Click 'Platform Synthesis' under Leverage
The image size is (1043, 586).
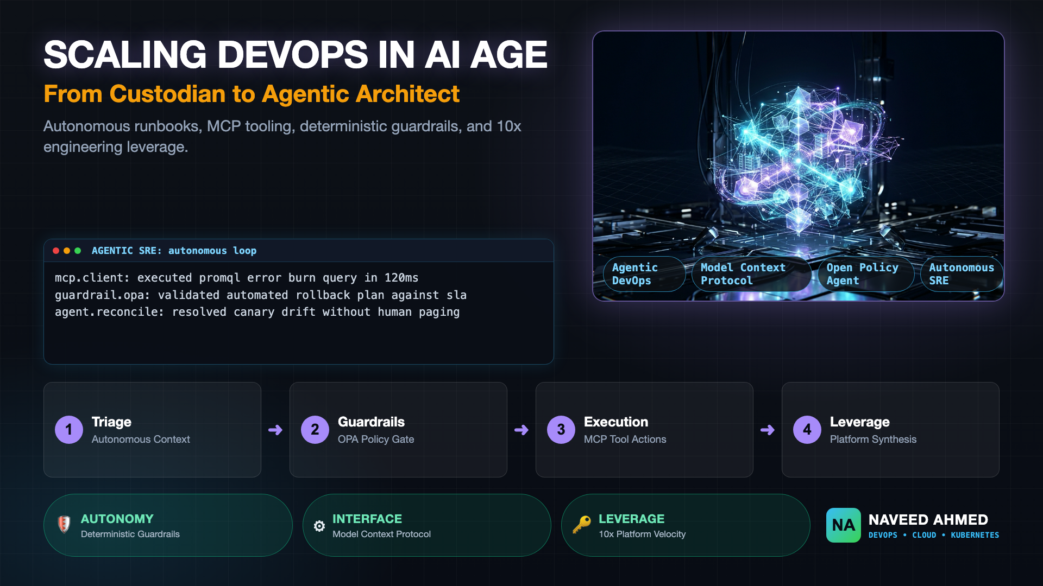(873, 439)
